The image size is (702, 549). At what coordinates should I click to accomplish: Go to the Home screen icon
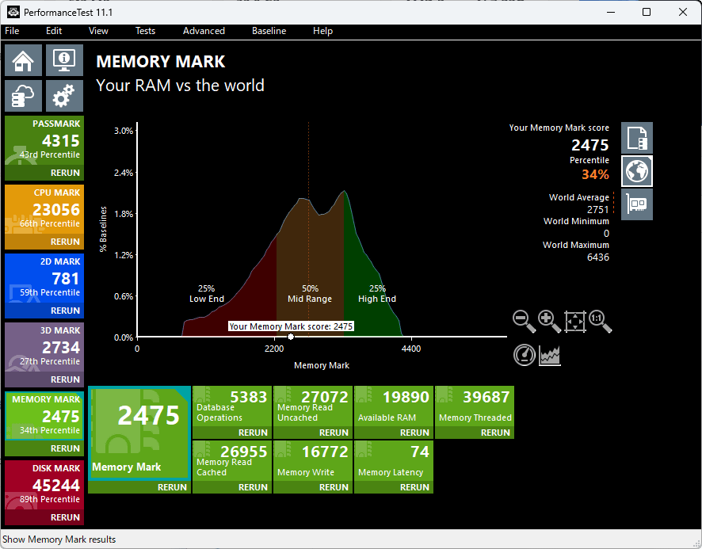click(24, 60)
